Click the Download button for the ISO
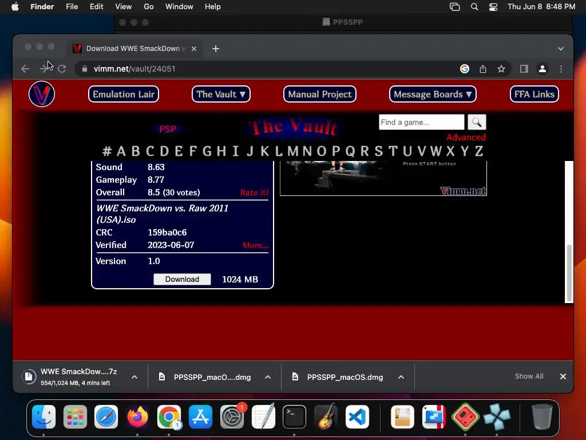This screenshot has height=440, width=586. 182,280
